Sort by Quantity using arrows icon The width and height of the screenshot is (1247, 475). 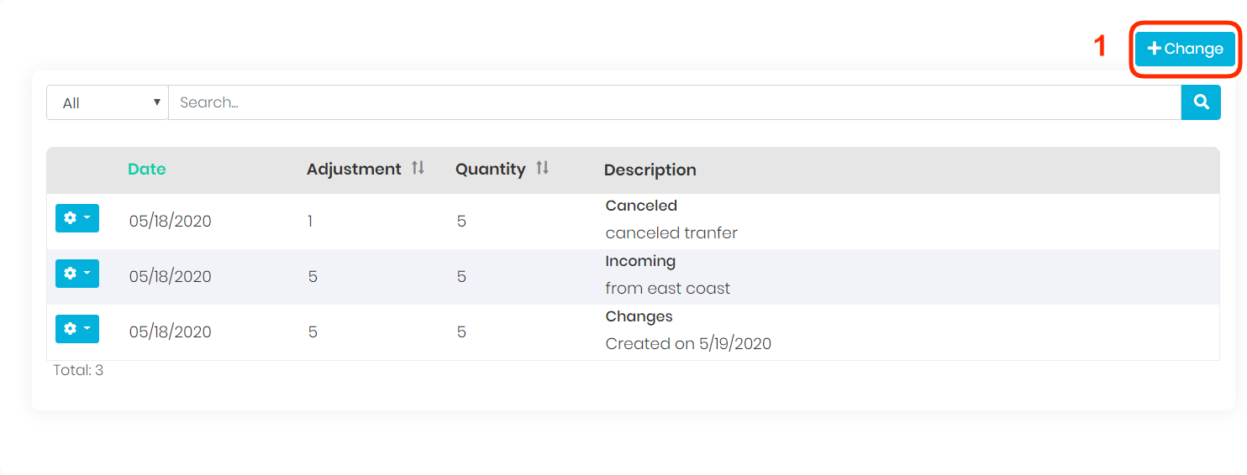542,169
